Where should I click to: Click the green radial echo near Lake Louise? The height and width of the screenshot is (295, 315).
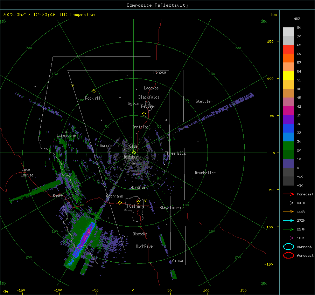tap(36, 191)
